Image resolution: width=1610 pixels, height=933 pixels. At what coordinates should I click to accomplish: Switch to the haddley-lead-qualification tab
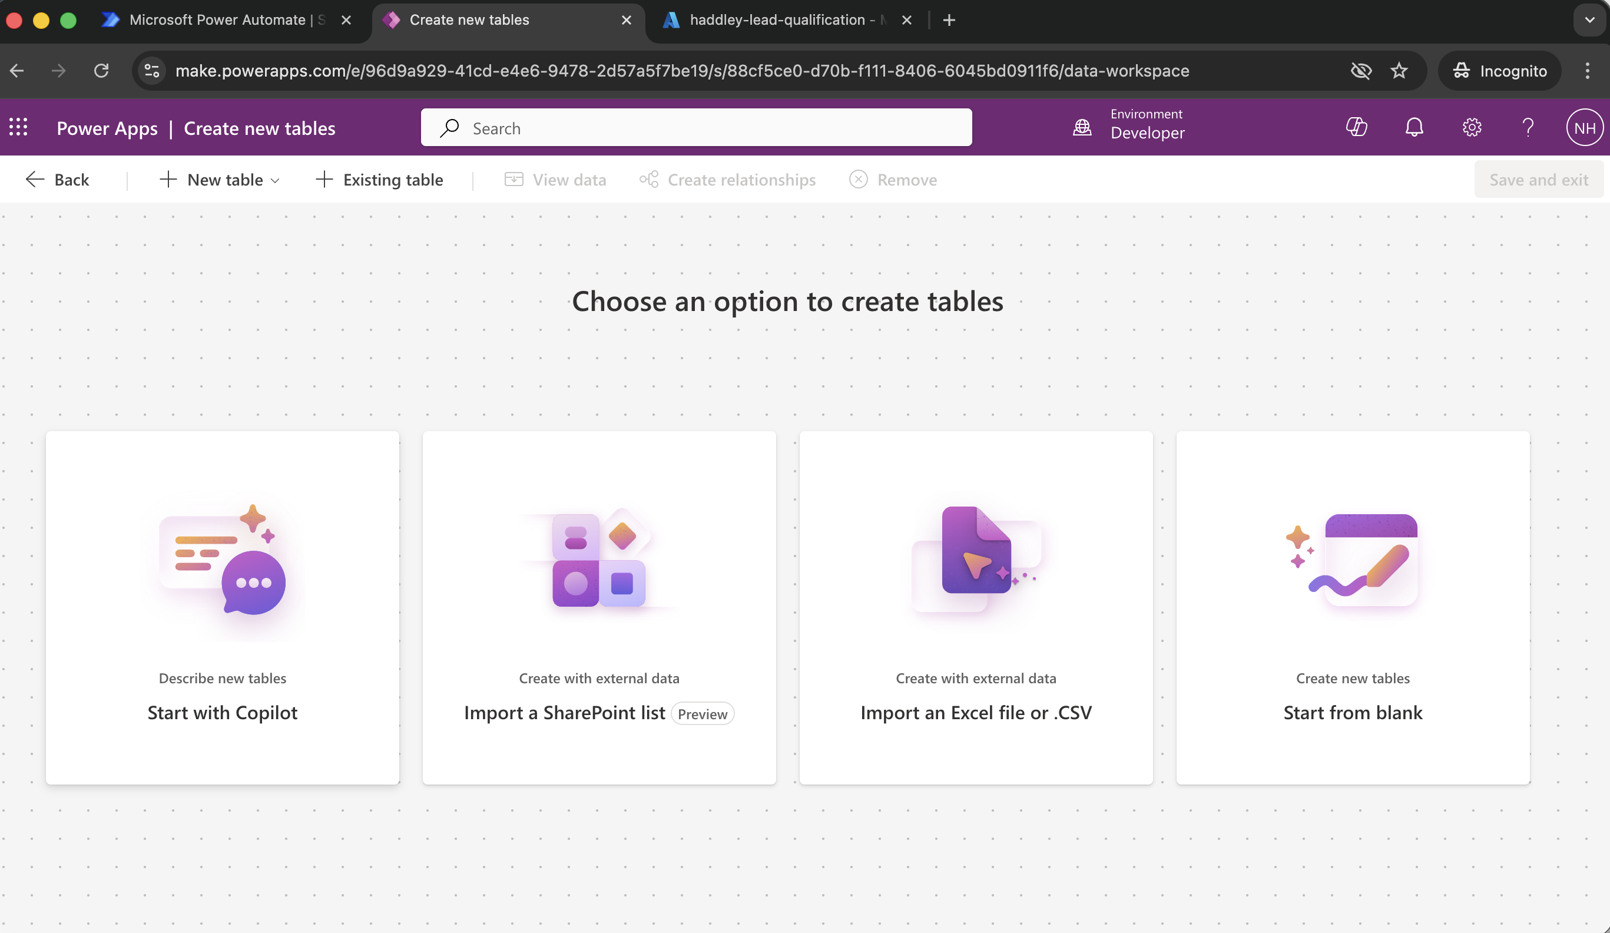789,20
